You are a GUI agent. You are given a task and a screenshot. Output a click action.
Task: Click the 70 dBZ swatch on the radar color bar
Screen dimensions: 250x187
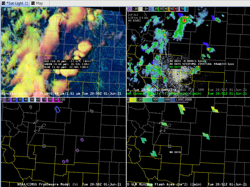pyautogui.click(x=182, y=9)
